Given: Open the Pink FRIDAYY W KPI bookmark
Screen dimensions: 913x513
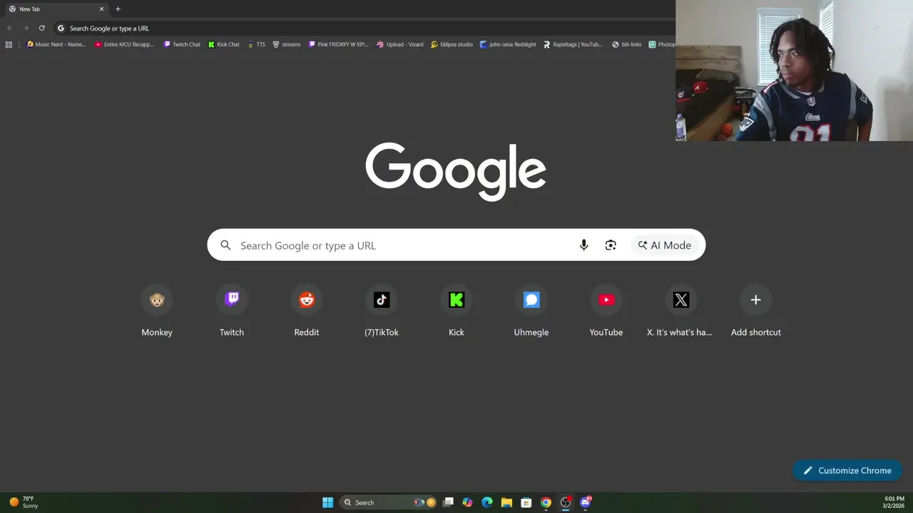Looking at the screenshot, I should [x=338, y=44].
